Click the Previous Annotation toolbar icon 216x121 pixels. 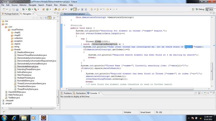point(98,9)
